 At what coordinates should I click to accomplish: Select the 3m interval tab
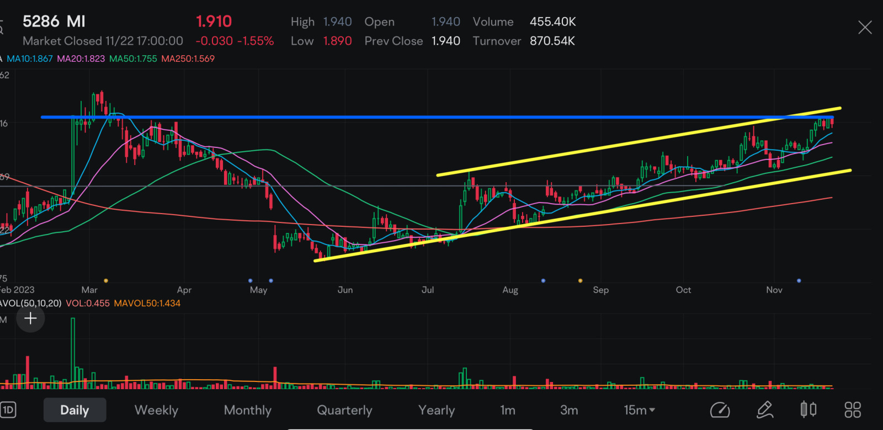(569, 410)
